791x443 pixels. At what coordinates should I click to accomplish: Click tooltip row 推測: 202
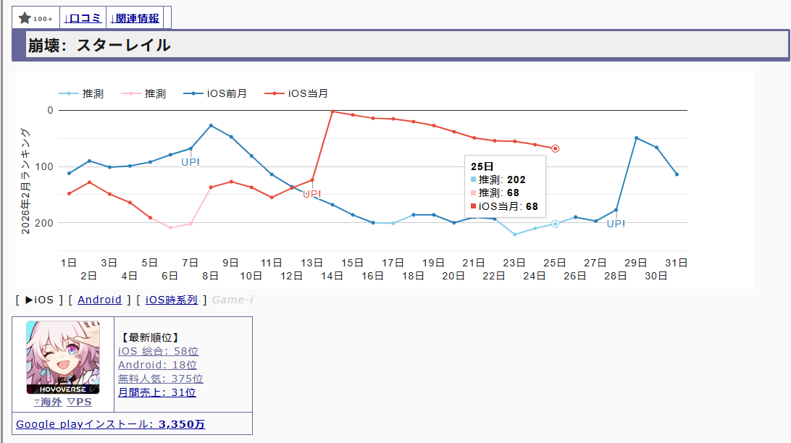498,180
